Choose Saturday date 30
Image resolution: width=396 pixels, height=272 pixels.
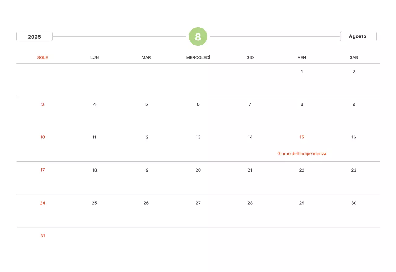tap(354, 203)
